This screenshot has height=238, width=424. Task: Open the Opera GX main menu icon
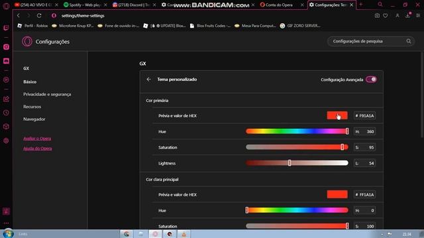coord(6,6)
